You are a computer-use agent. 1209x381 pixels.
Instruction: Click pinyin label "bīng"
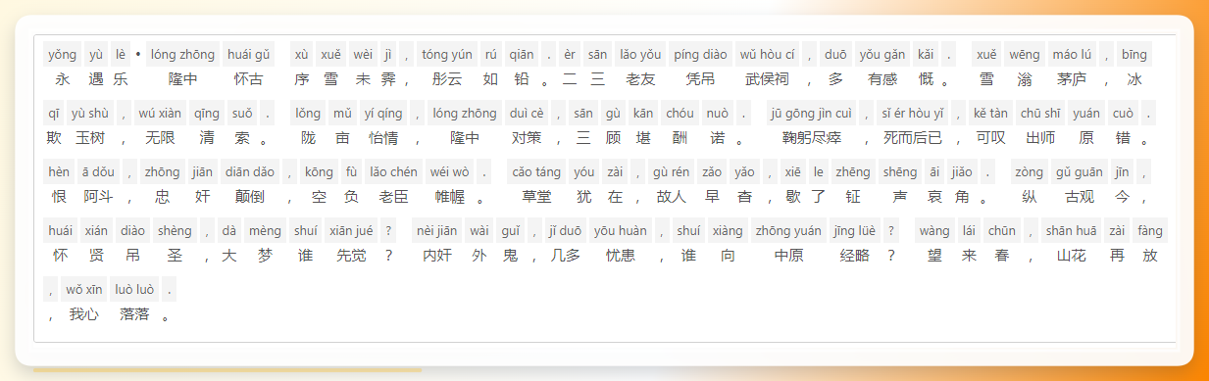[1134, 54]
